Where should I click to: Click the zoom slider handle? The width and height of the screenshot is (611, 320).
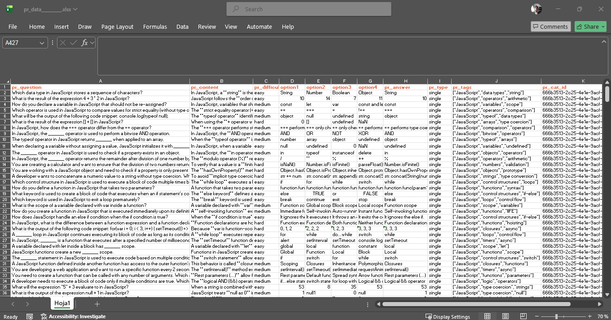pos(556,316)
